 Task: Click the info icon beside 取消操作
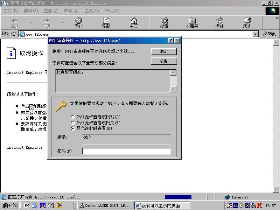11,53
